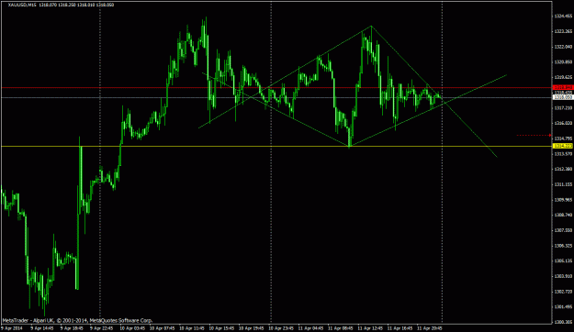
Task: Click the 10 Apr 19:45 time label
Action: tap(252, 328)
